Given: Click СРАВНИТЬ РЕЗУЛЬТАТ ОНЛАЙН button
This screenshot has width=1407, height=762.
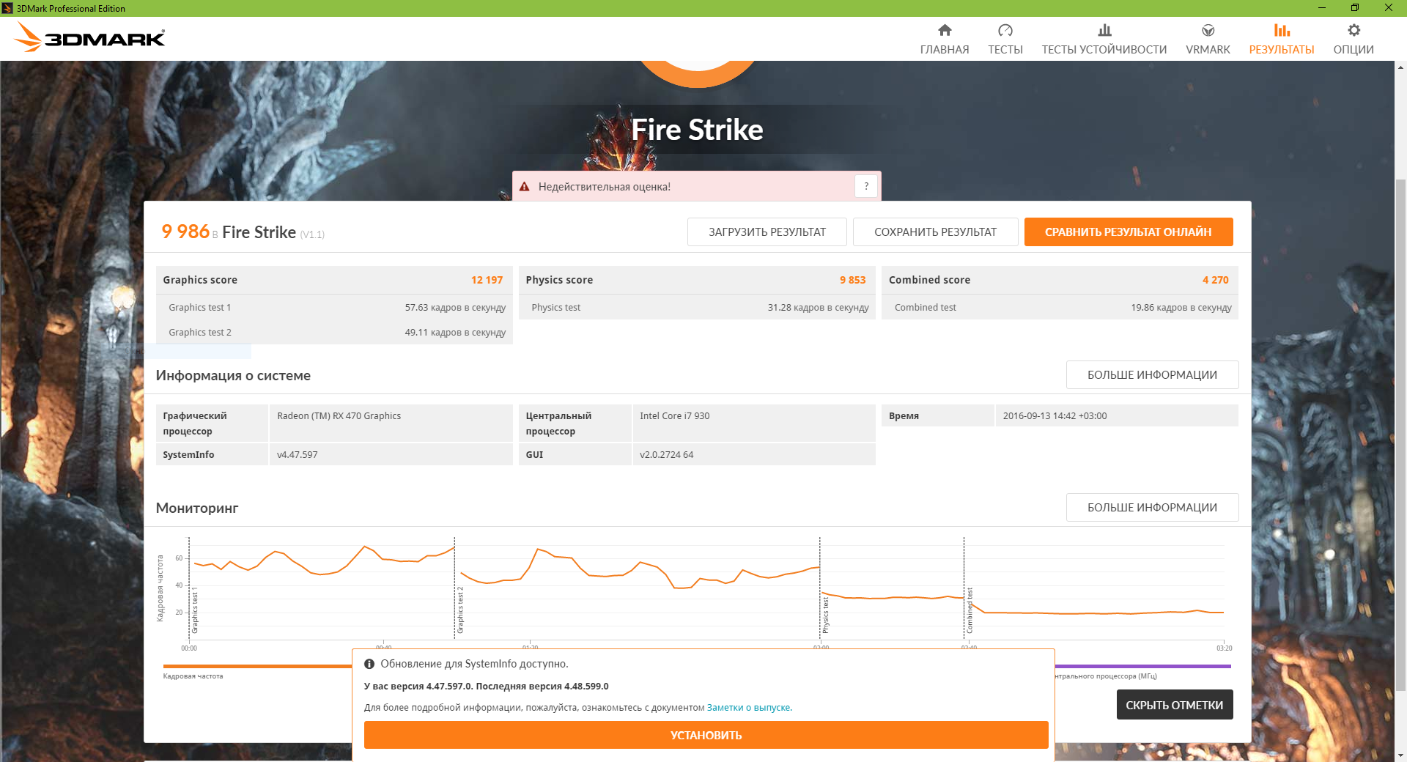Looking at the screenshot, I should tap(1129, 232).
